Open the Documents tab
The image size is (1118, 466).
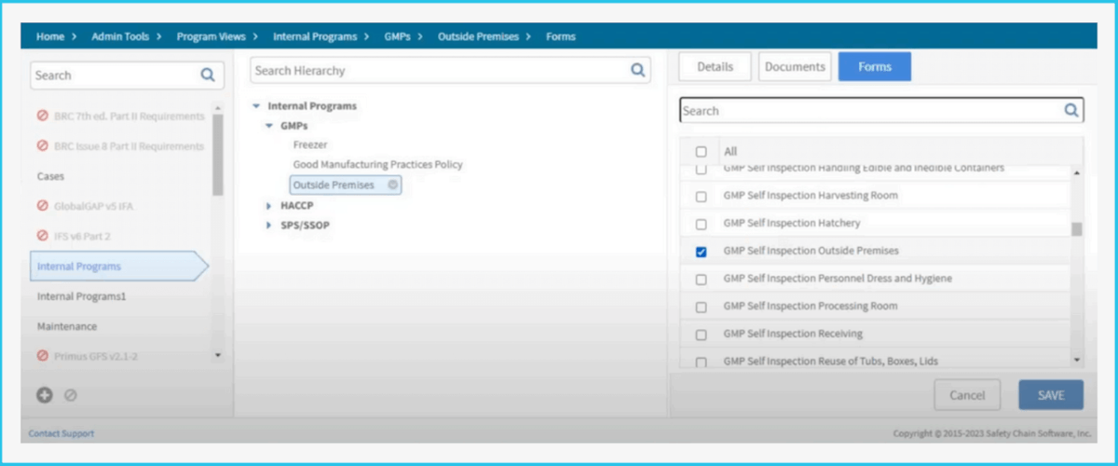[x=795, y=67]
